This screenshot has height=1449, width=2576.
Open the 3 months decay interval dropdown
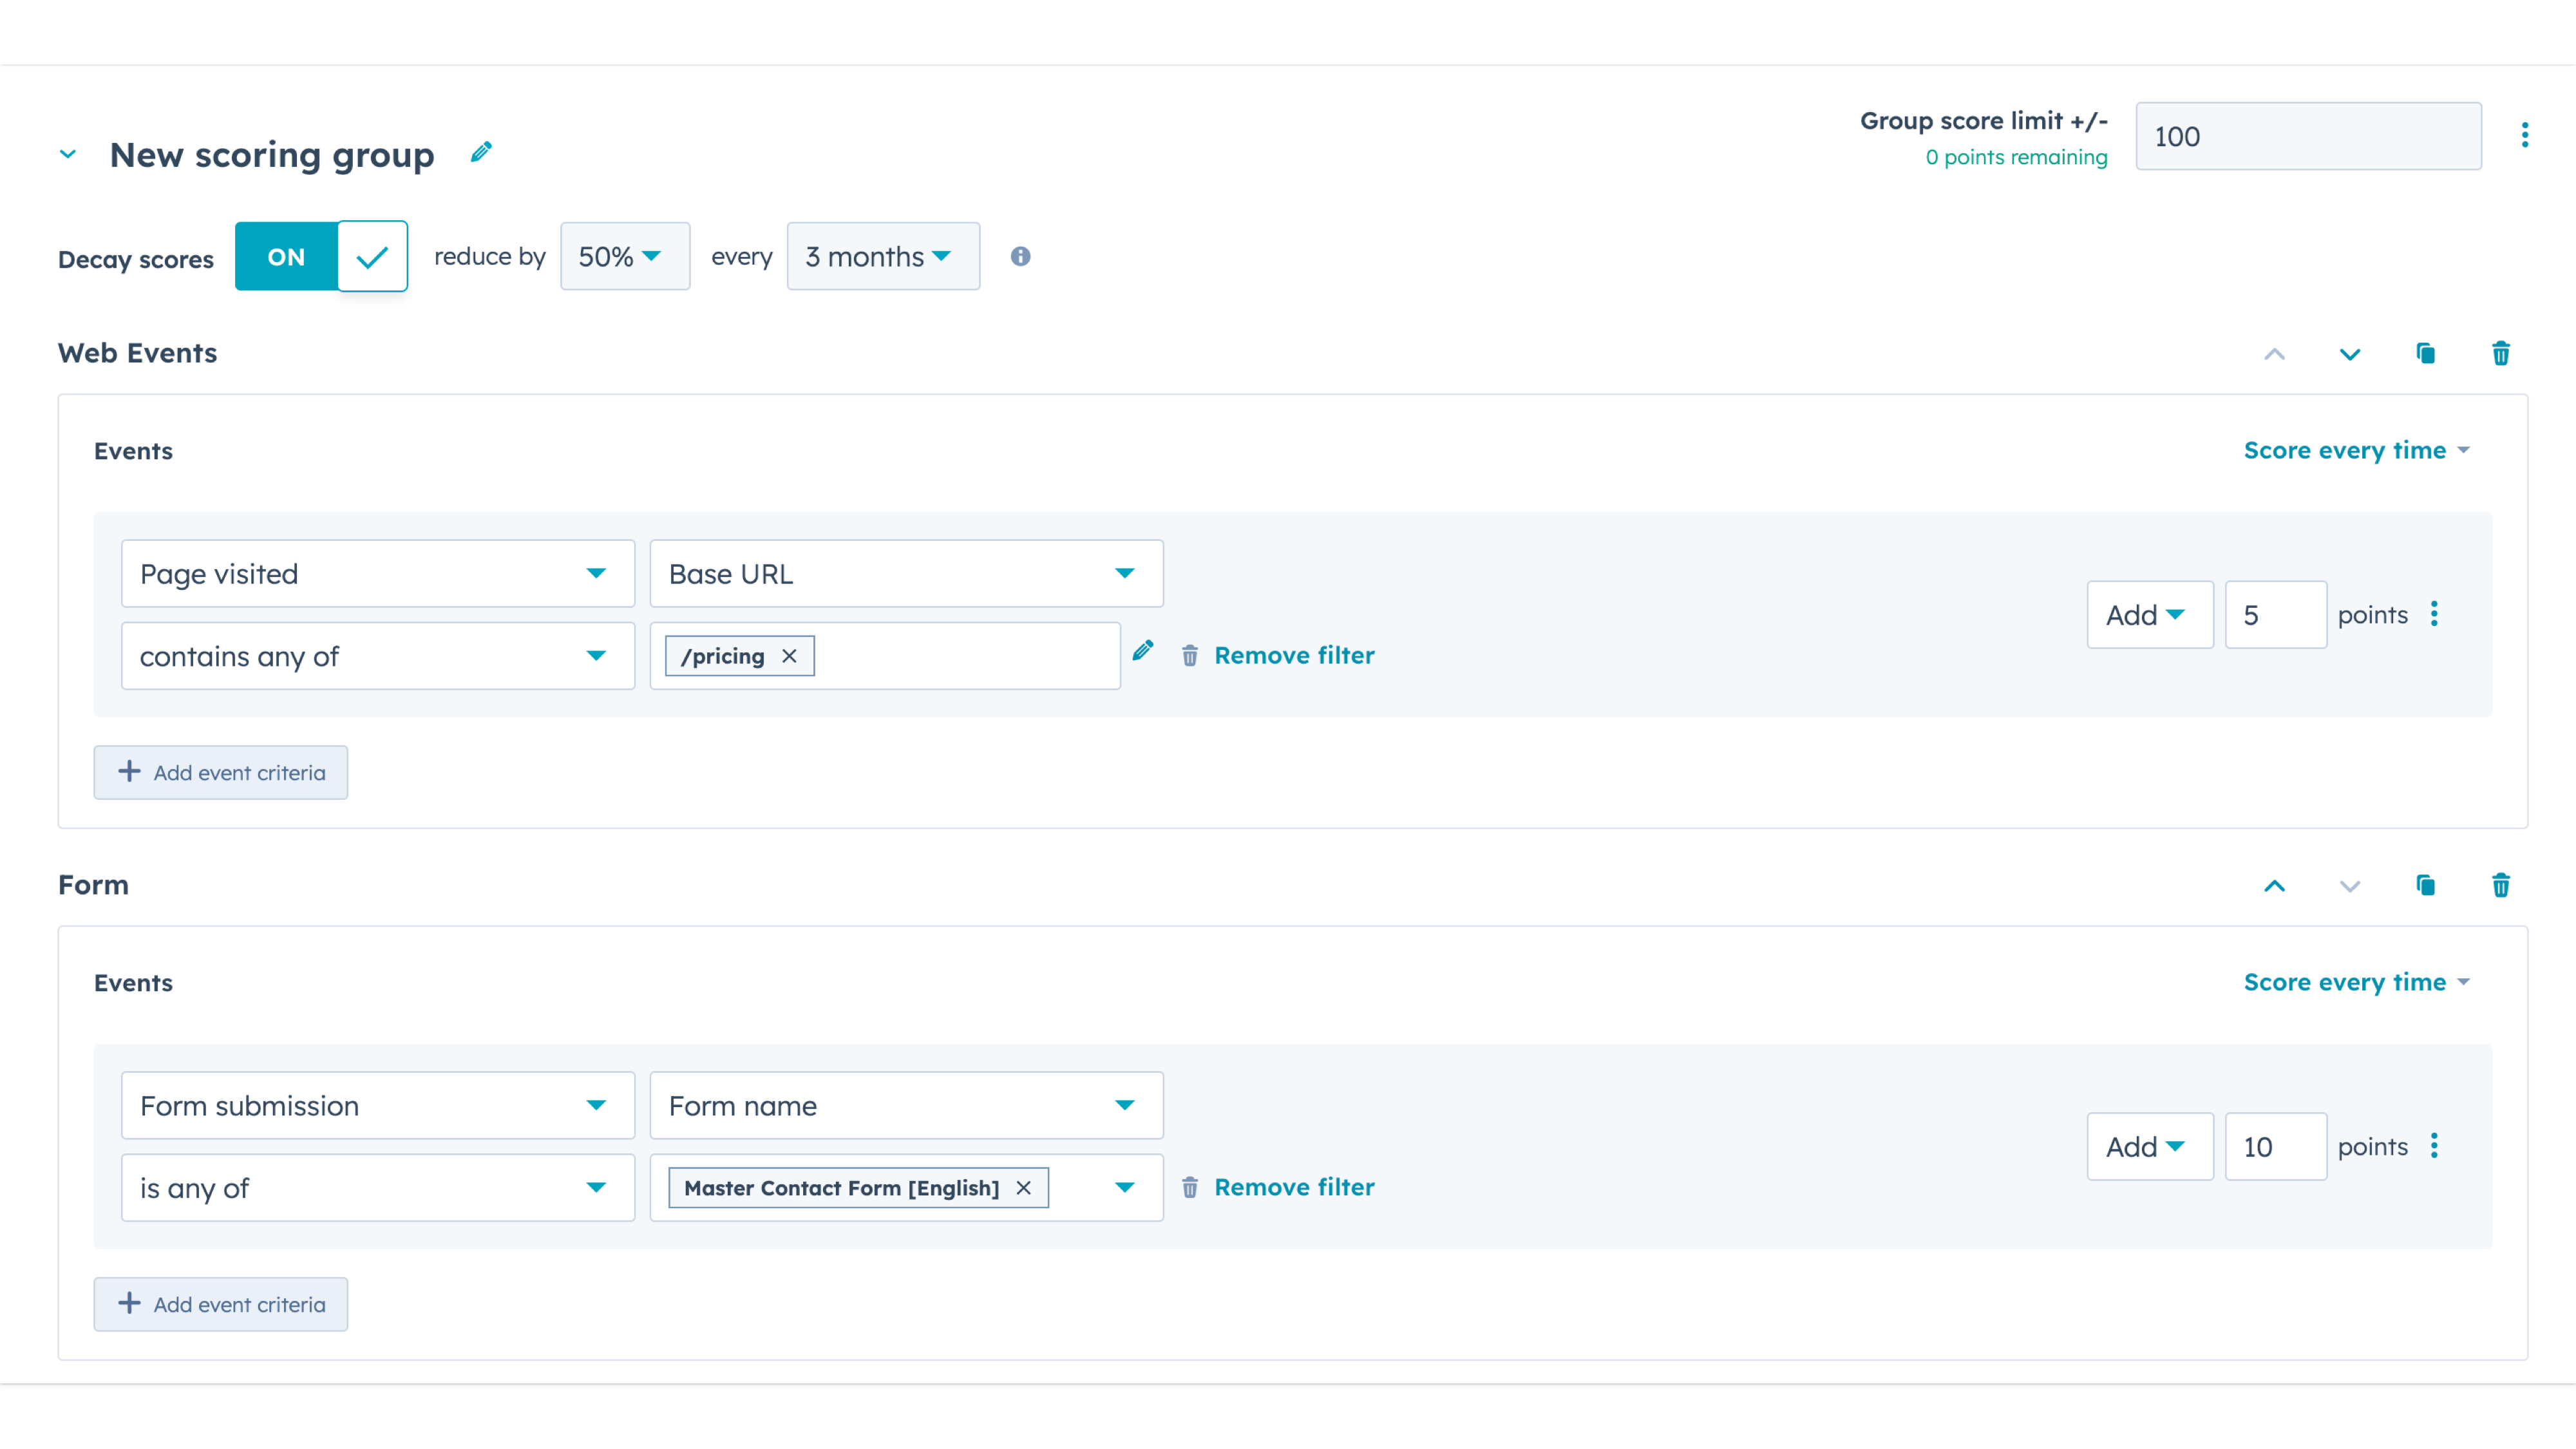(882, 256)
